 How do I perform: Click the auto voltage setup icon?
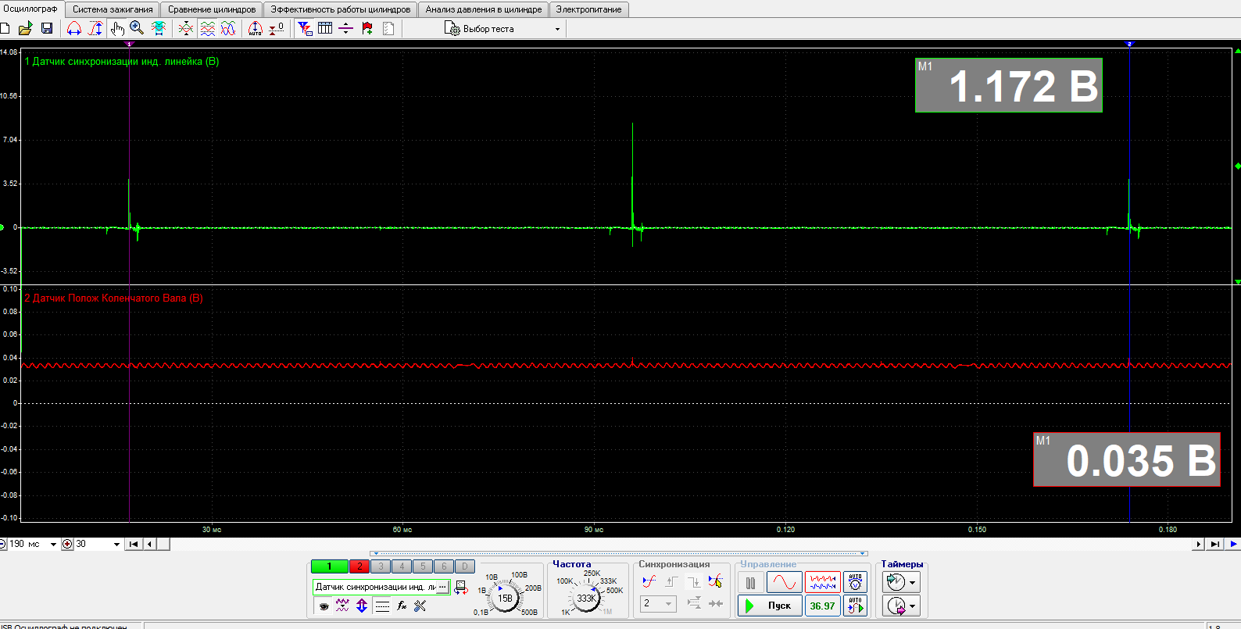[856, 583]
